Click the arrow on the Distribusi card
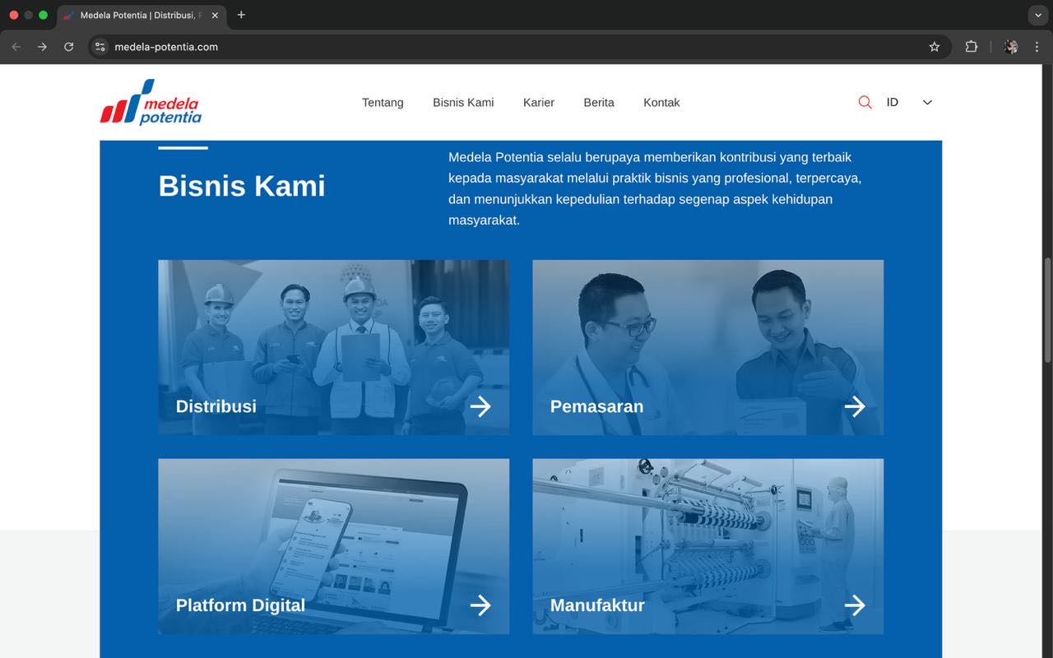 480,406
